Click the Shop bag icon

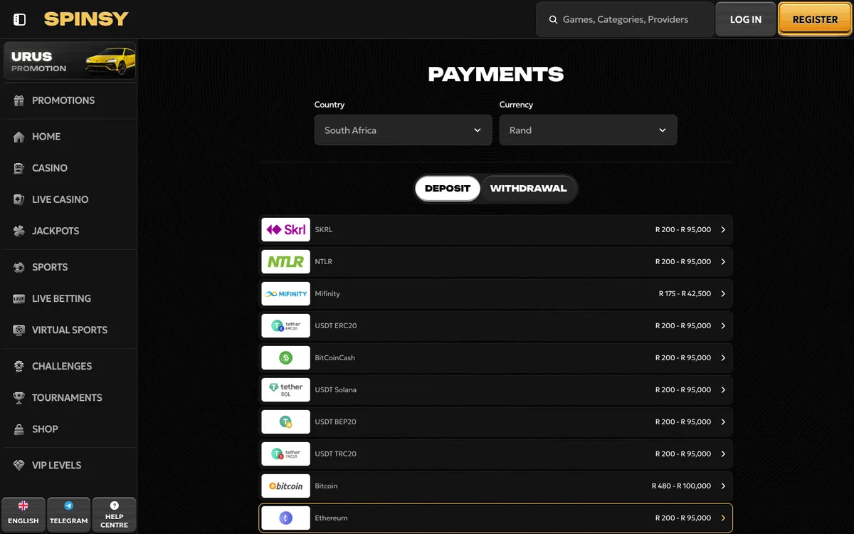(x=19, y=429)
